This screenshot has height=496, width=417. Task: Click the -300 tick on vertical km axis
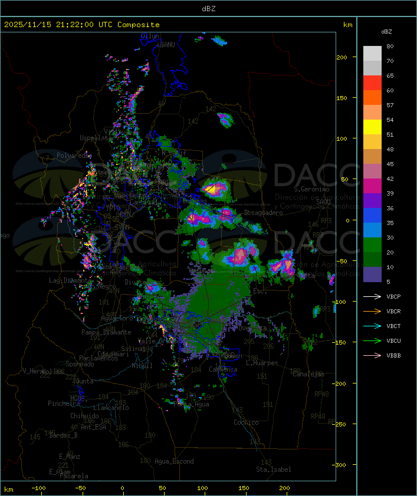coord(340,465)
